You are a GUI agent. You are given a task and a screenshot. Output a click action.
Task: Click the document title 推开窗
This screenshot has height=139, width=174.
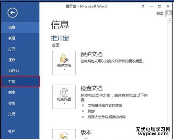click(x=60, y=38)
